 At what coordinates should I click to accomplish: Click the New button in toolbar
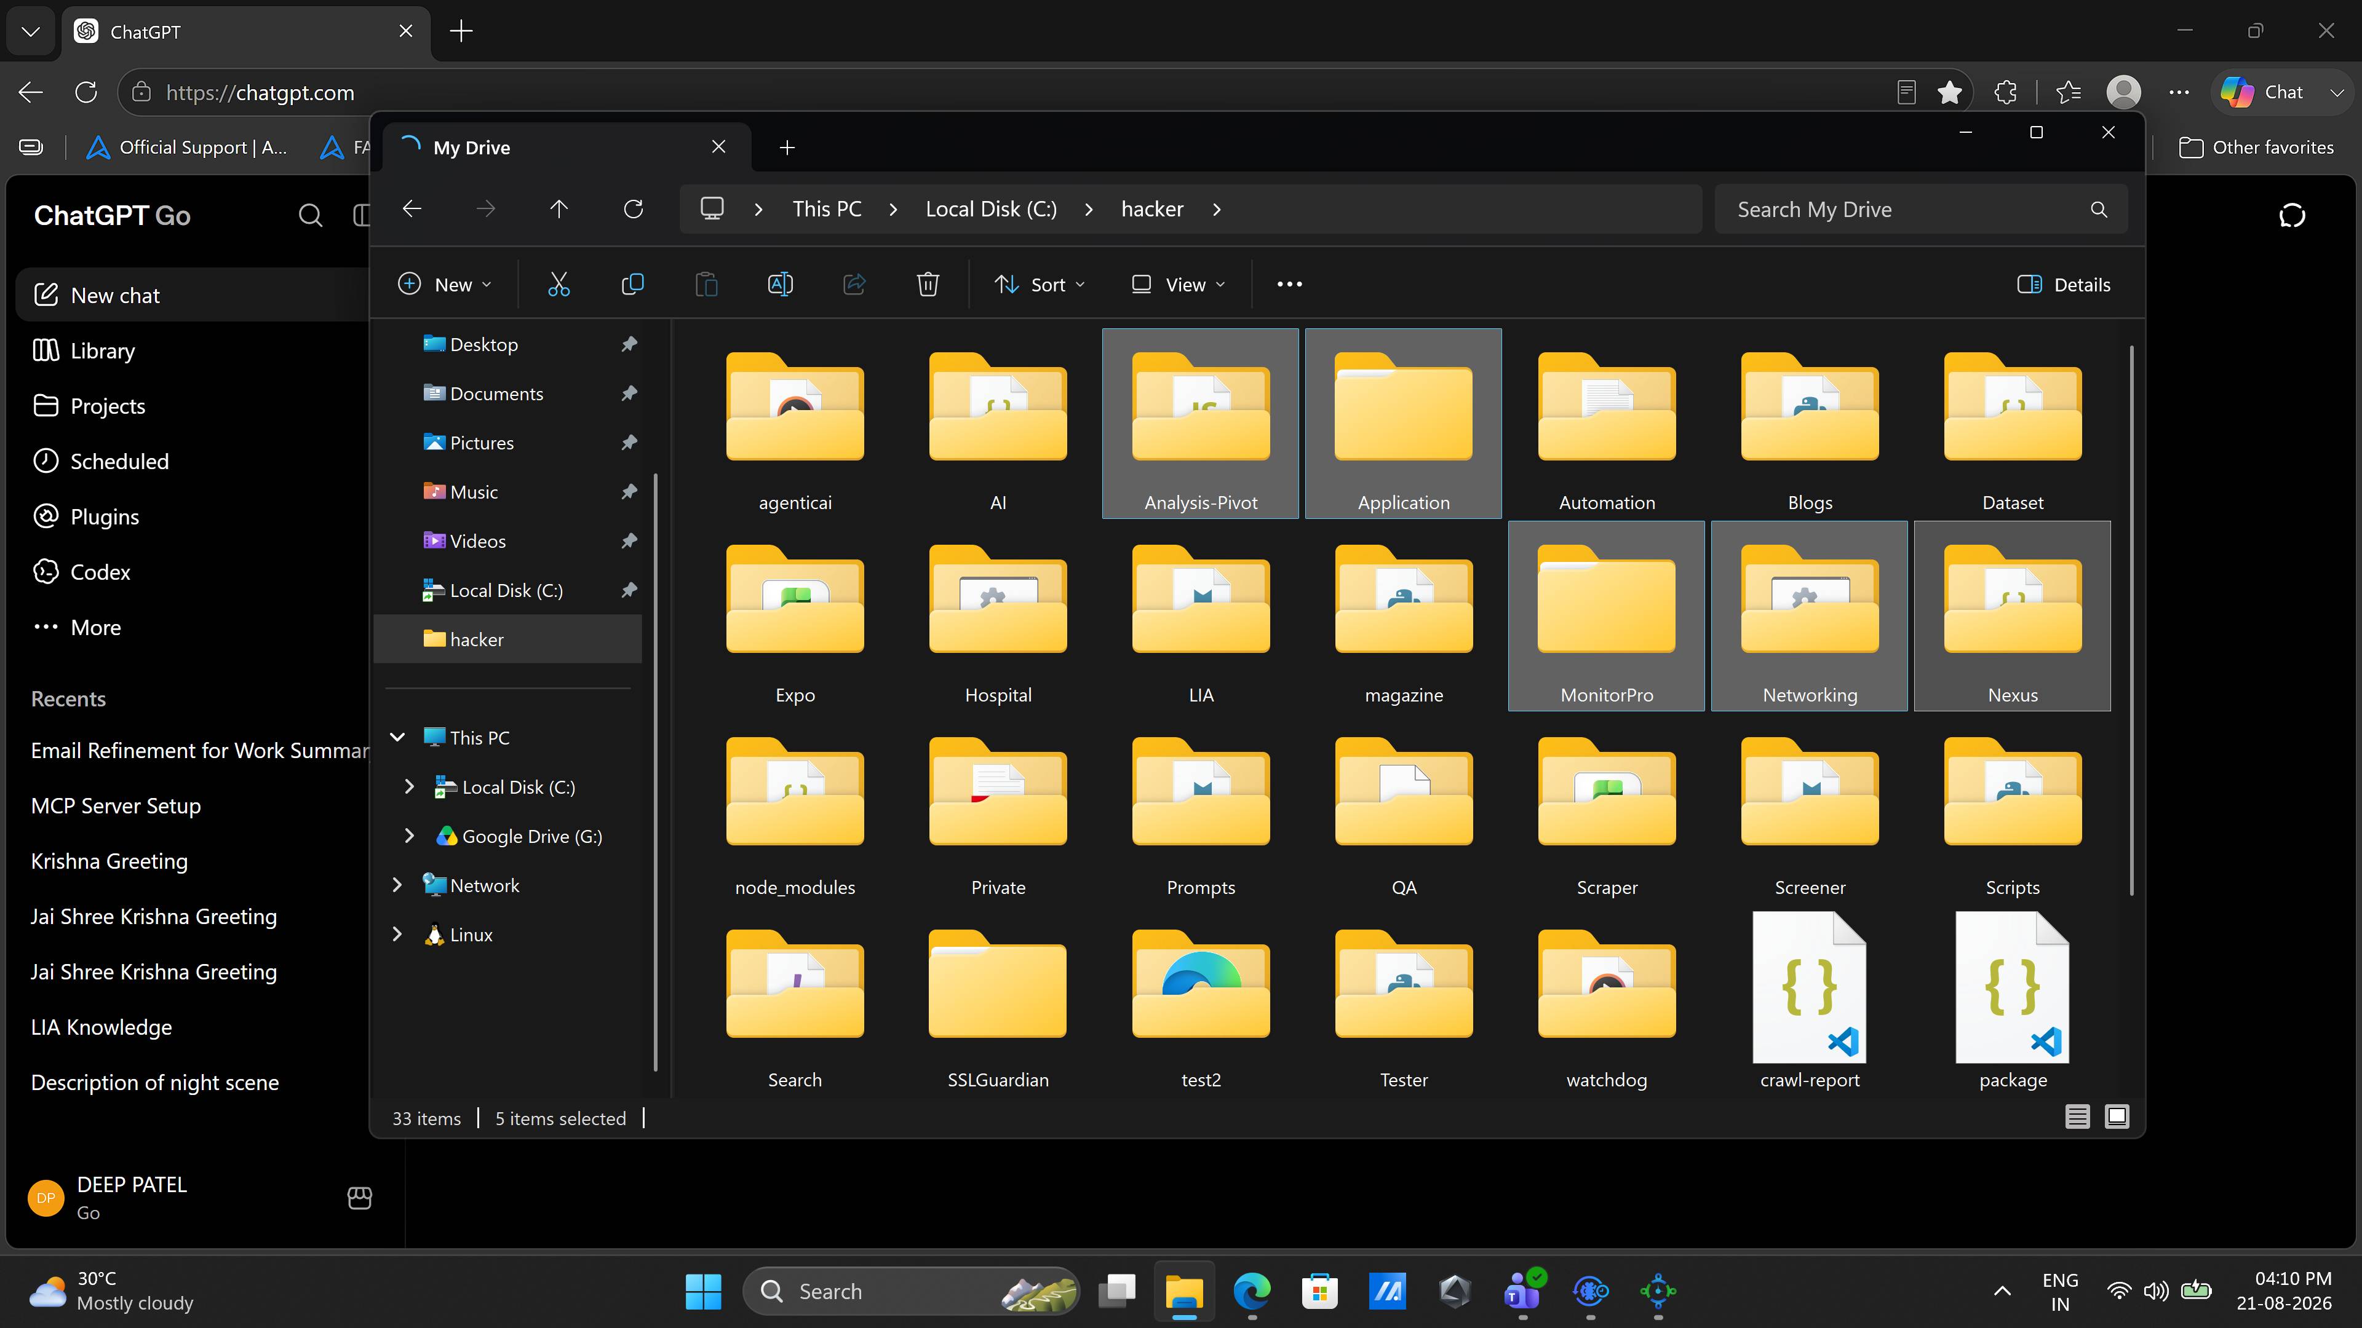[445, 284]
